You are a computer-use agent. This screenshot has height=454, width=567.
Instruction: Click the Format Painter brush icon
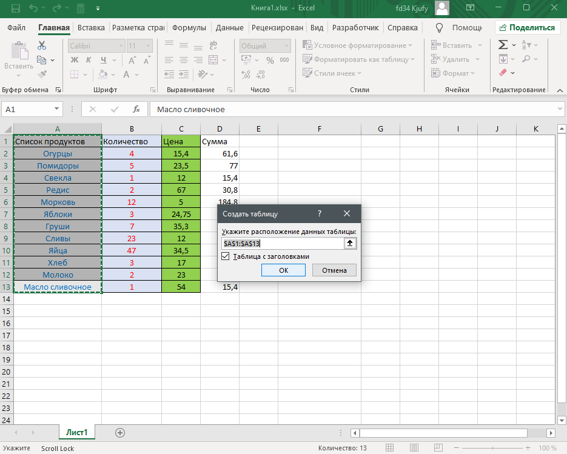(42, 74)
